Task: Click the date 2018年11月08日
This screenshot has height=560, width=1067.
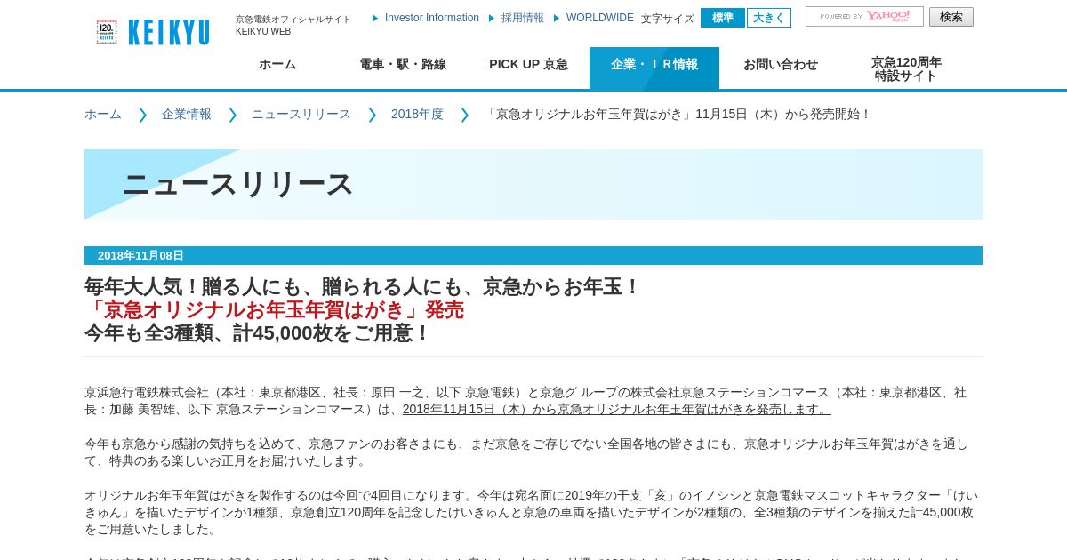Action: tap(140, 256)
